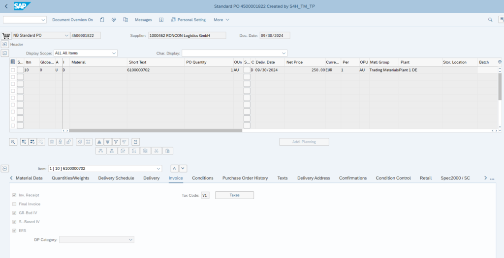Open Messages
The height and width of the screenshot is (258, 504).
click(143, 20)
